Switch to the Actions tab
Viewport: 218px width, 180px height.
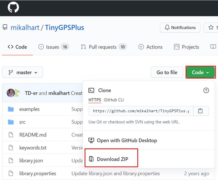click(150, 47)
